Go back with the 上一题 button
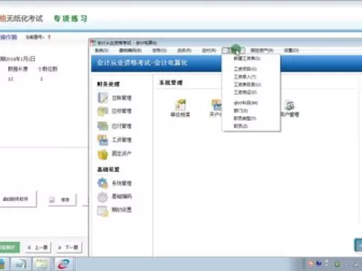Image resolution: width=362 pixels, height=271 pixels. 38,247
